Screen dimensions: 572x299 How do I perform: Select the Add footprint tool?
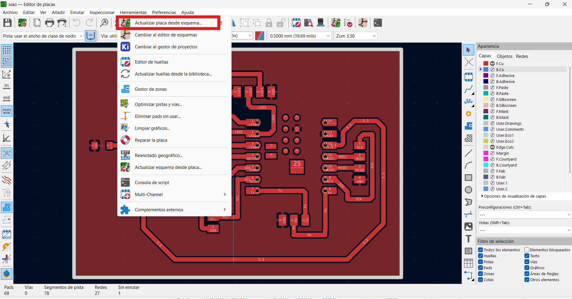click(468, 77)
